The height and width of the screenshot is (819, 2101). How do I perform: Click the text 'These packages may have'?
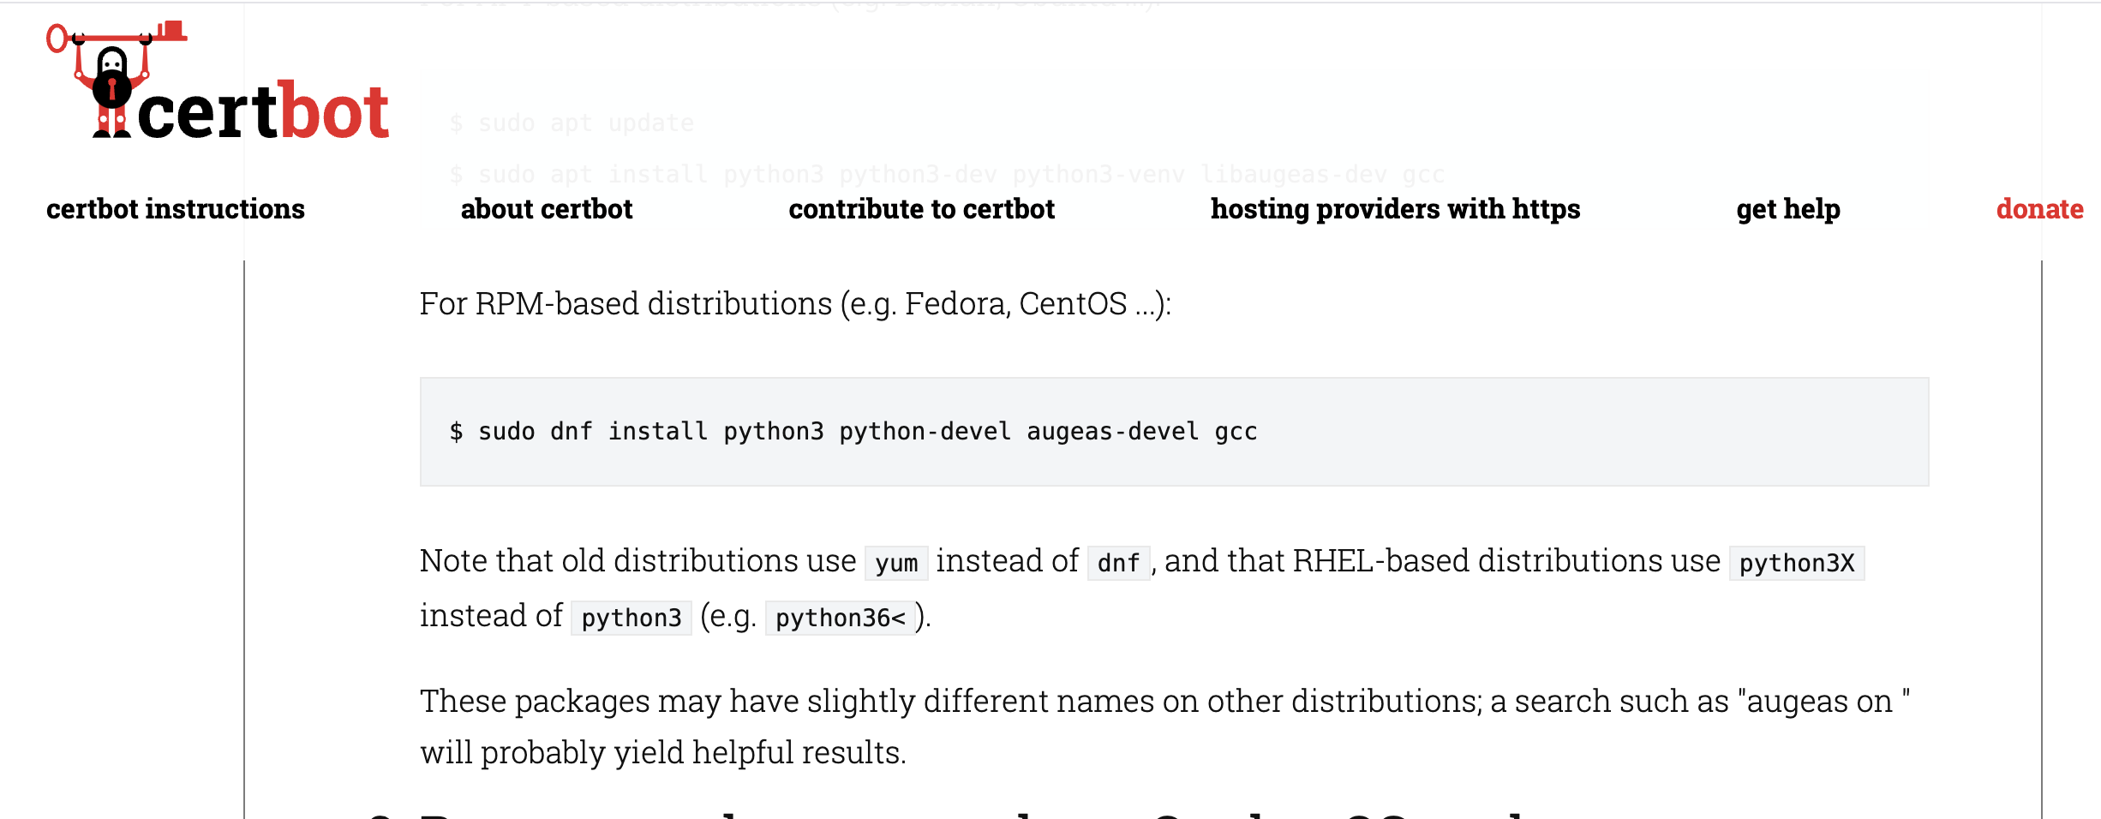(610, 702)
